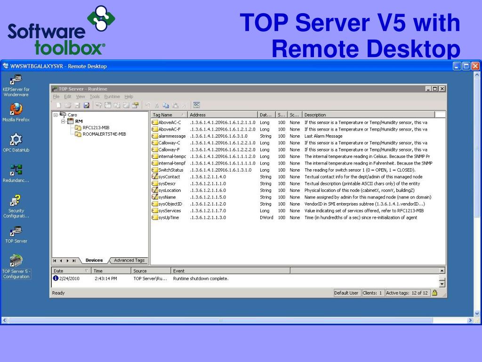482x362 pixels.
Task: Collapse the Caro channel tree node
Action: point(56,115)
